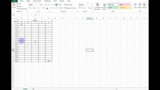Open the Underline style dropdown arrow

[36, 8]
